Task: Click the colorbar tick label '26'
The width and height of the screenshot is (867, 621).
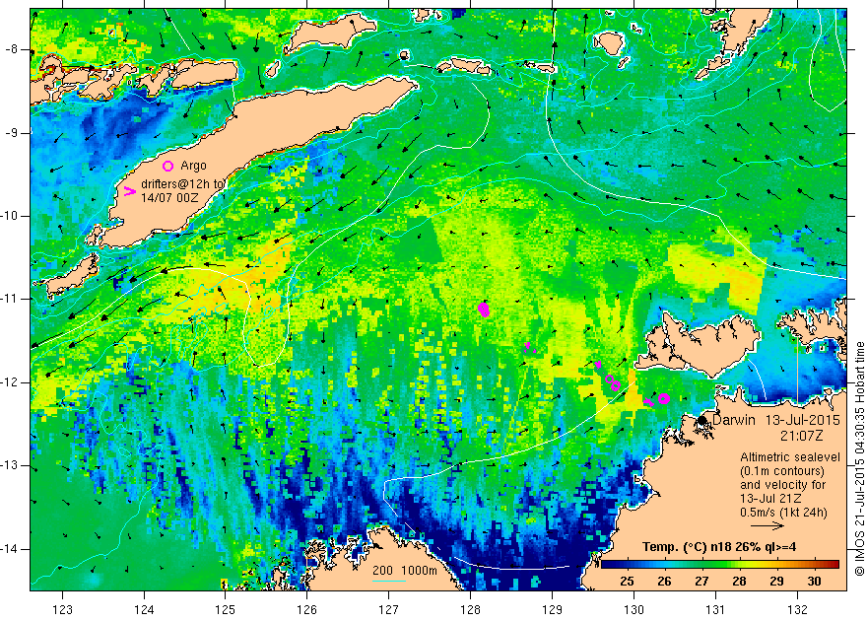Action: click(664, 582)
